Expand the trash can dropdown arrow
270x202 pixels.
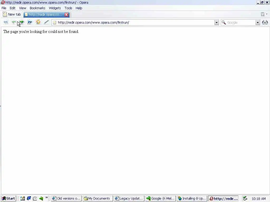[x=267, y=14]
